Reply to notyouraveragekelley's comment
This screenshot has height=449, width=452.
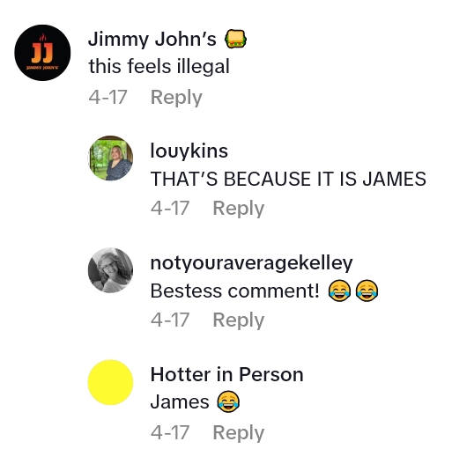click(239, 320)
